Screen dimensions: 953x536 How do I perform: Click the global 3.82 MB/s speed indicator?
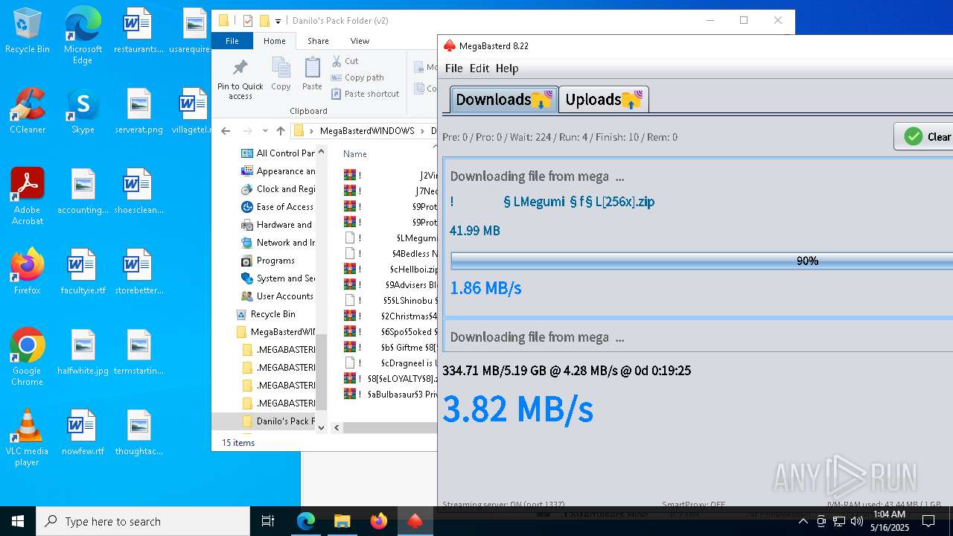(517, 409)
